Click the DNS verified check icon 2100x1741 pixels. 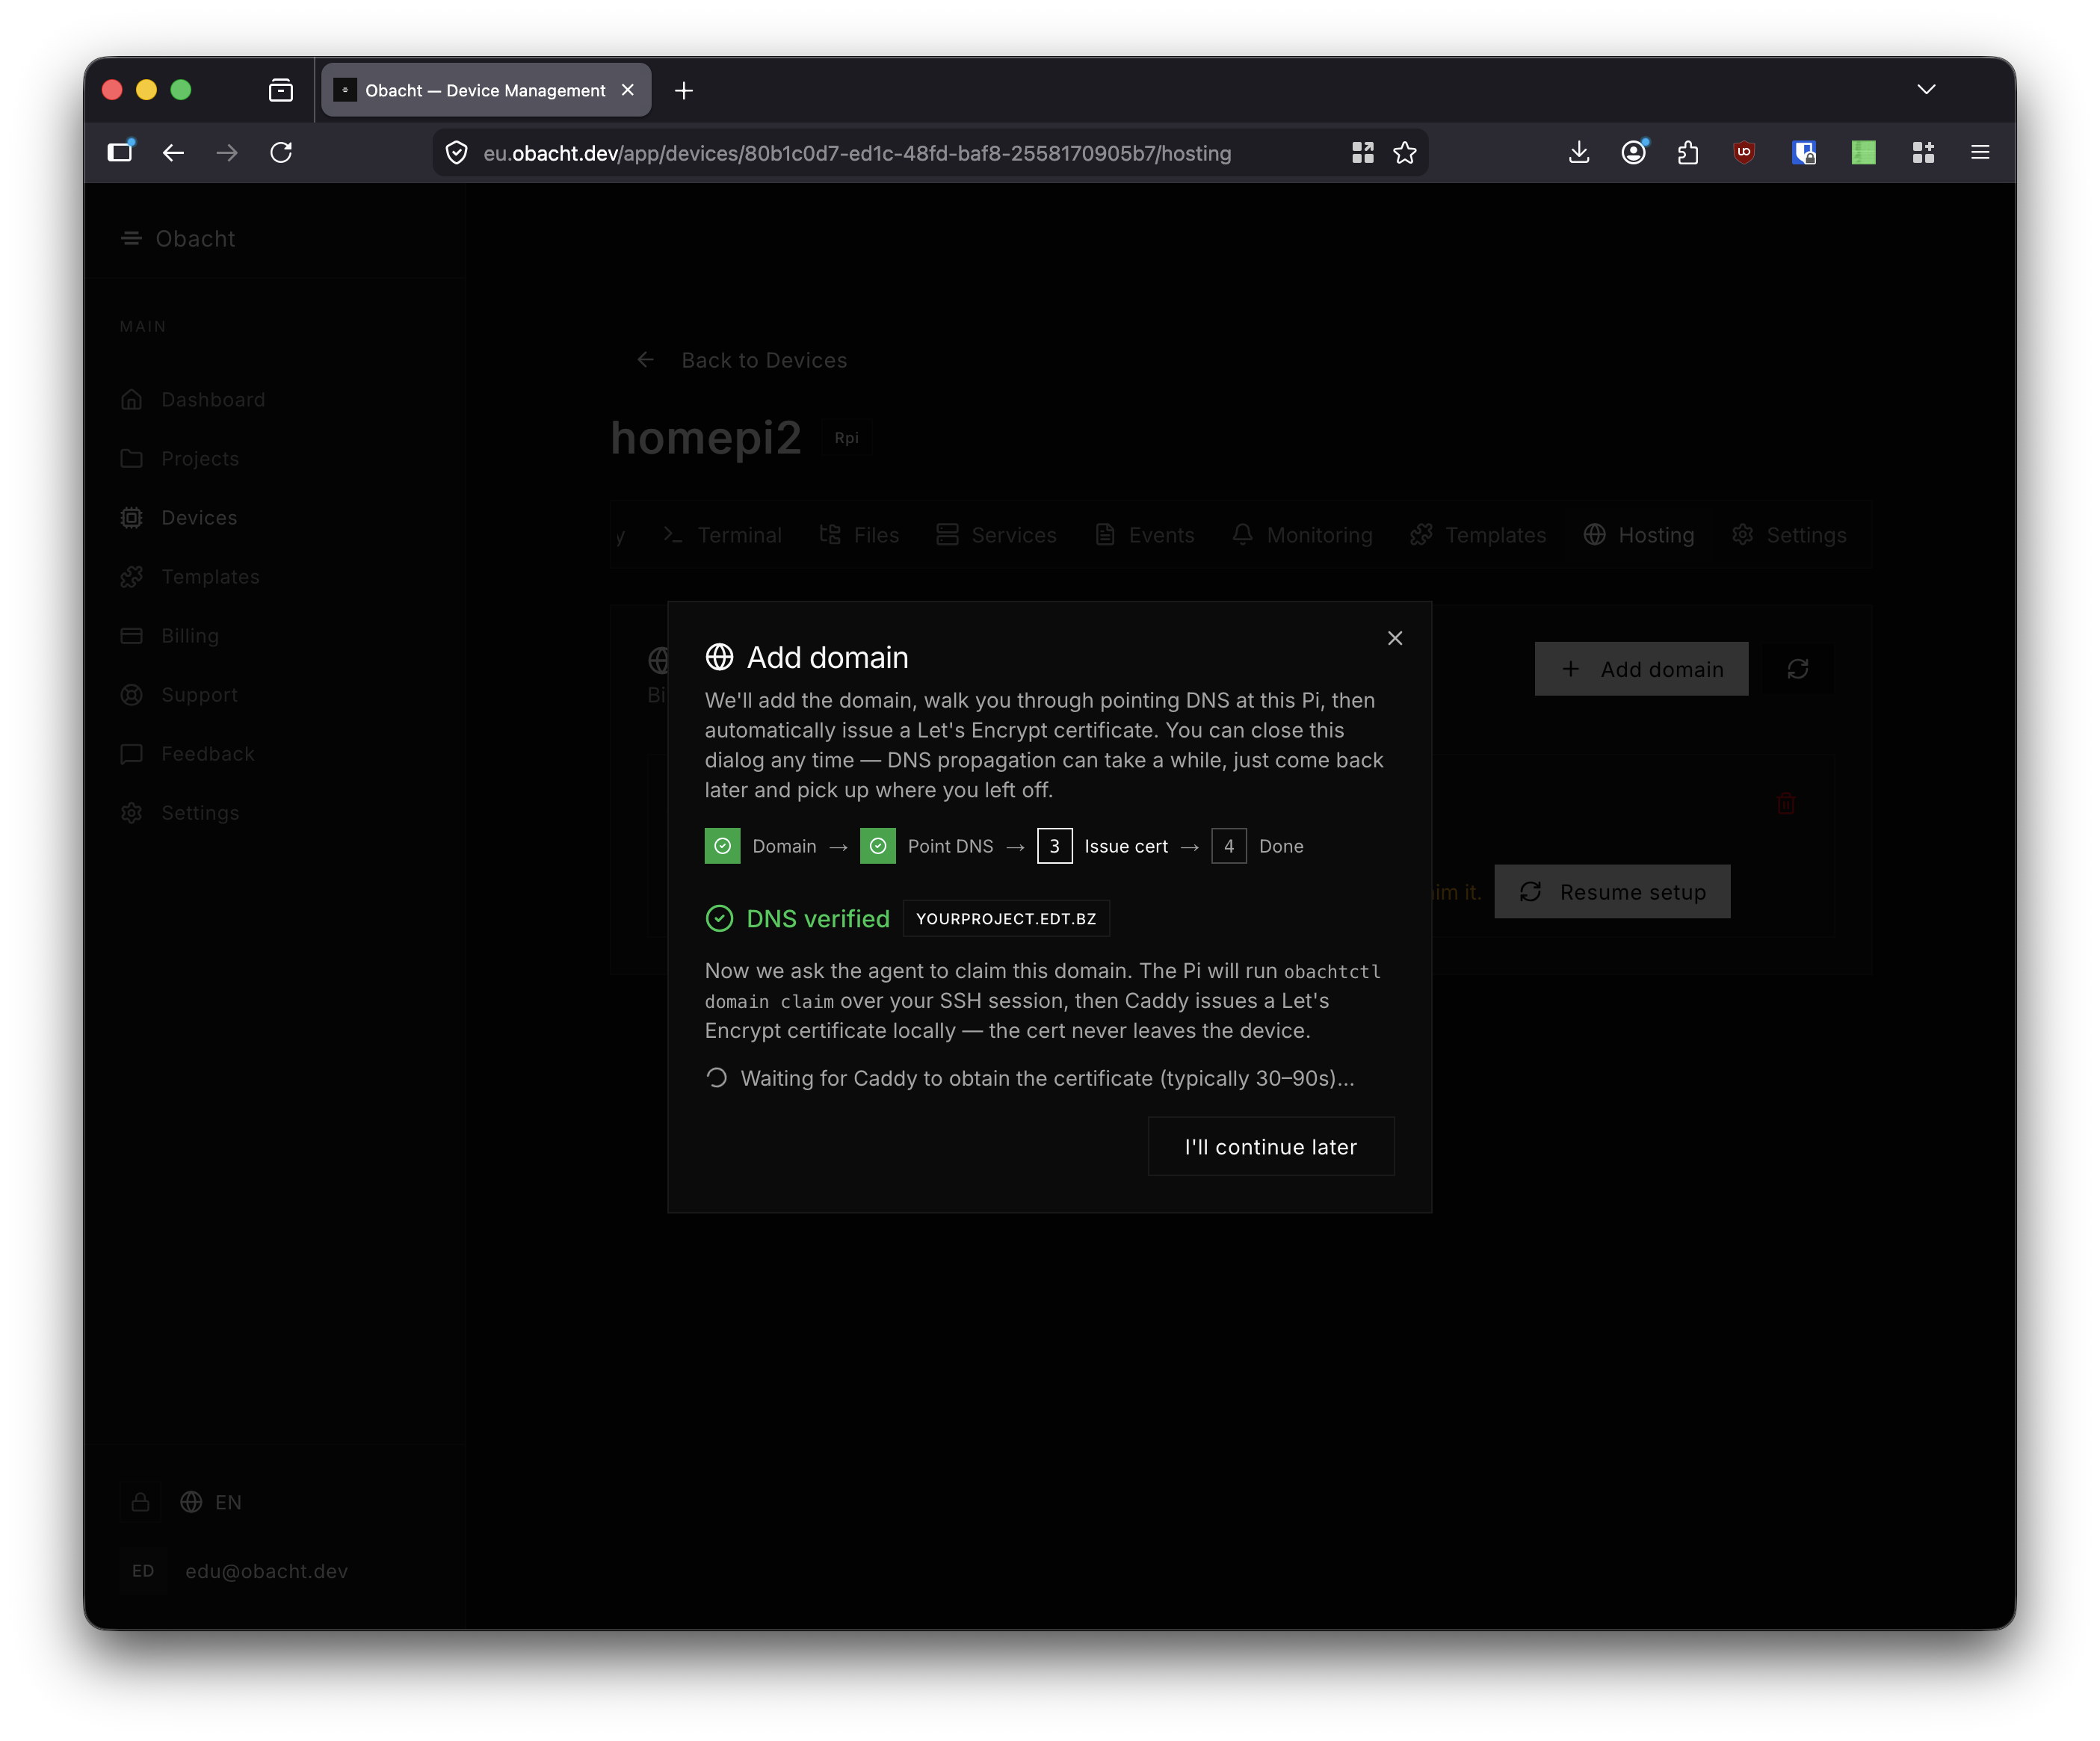point(719,918)
